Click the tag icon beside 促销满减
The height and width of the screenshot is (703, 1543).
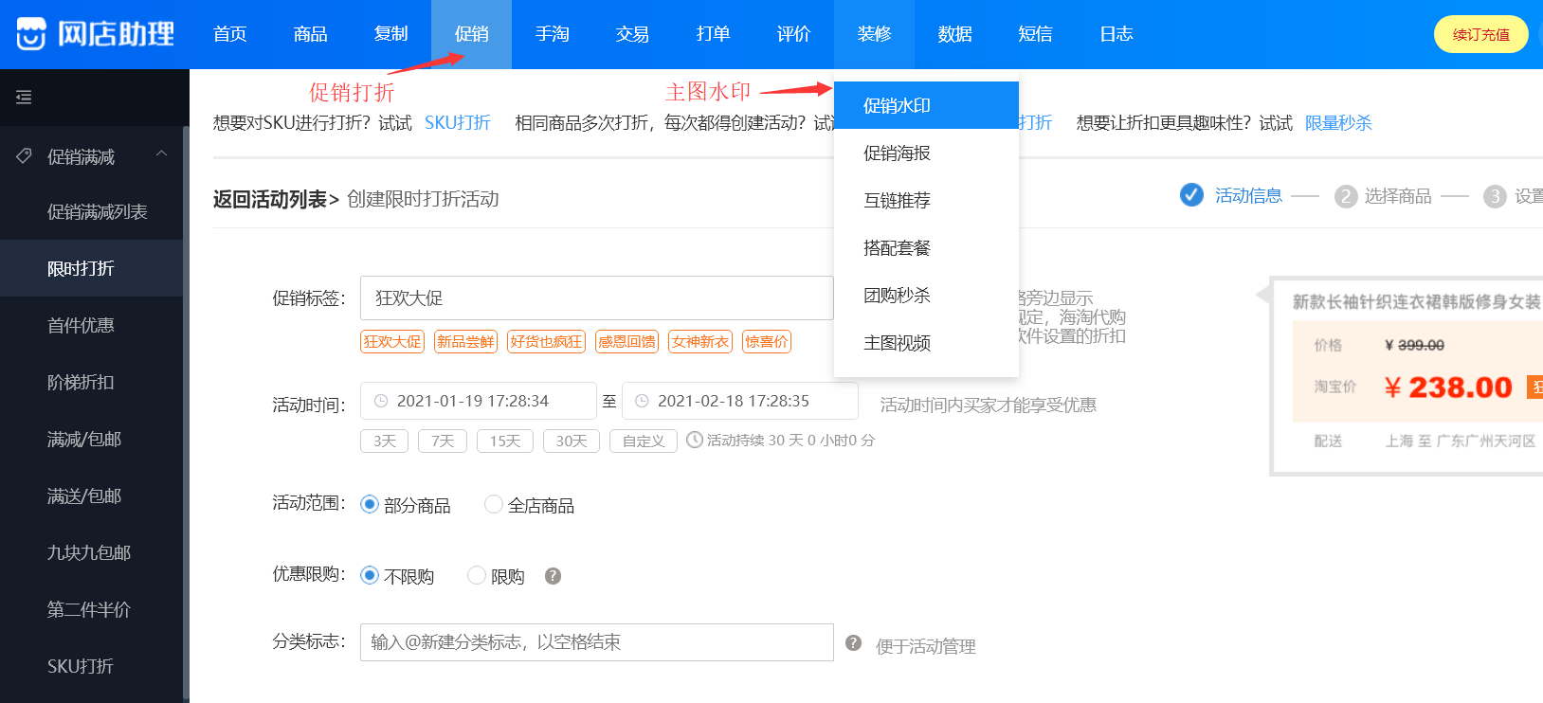coord(25,155)
